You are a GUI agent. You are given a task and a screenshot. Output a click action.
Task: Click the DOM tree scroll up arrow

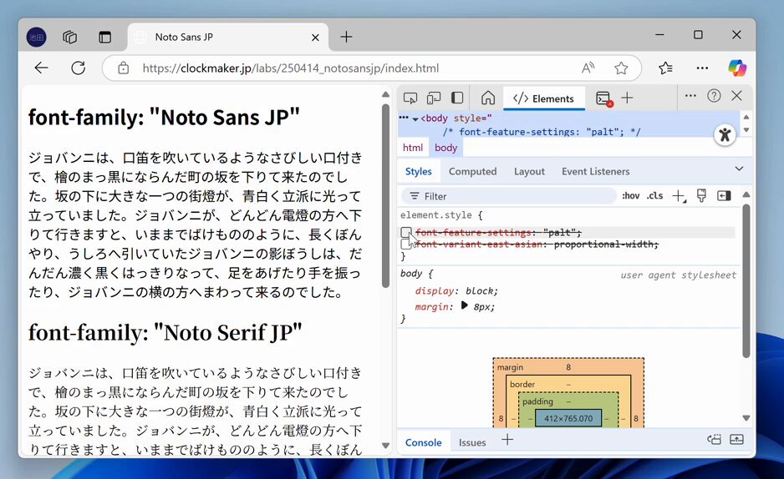pos(746,118)
